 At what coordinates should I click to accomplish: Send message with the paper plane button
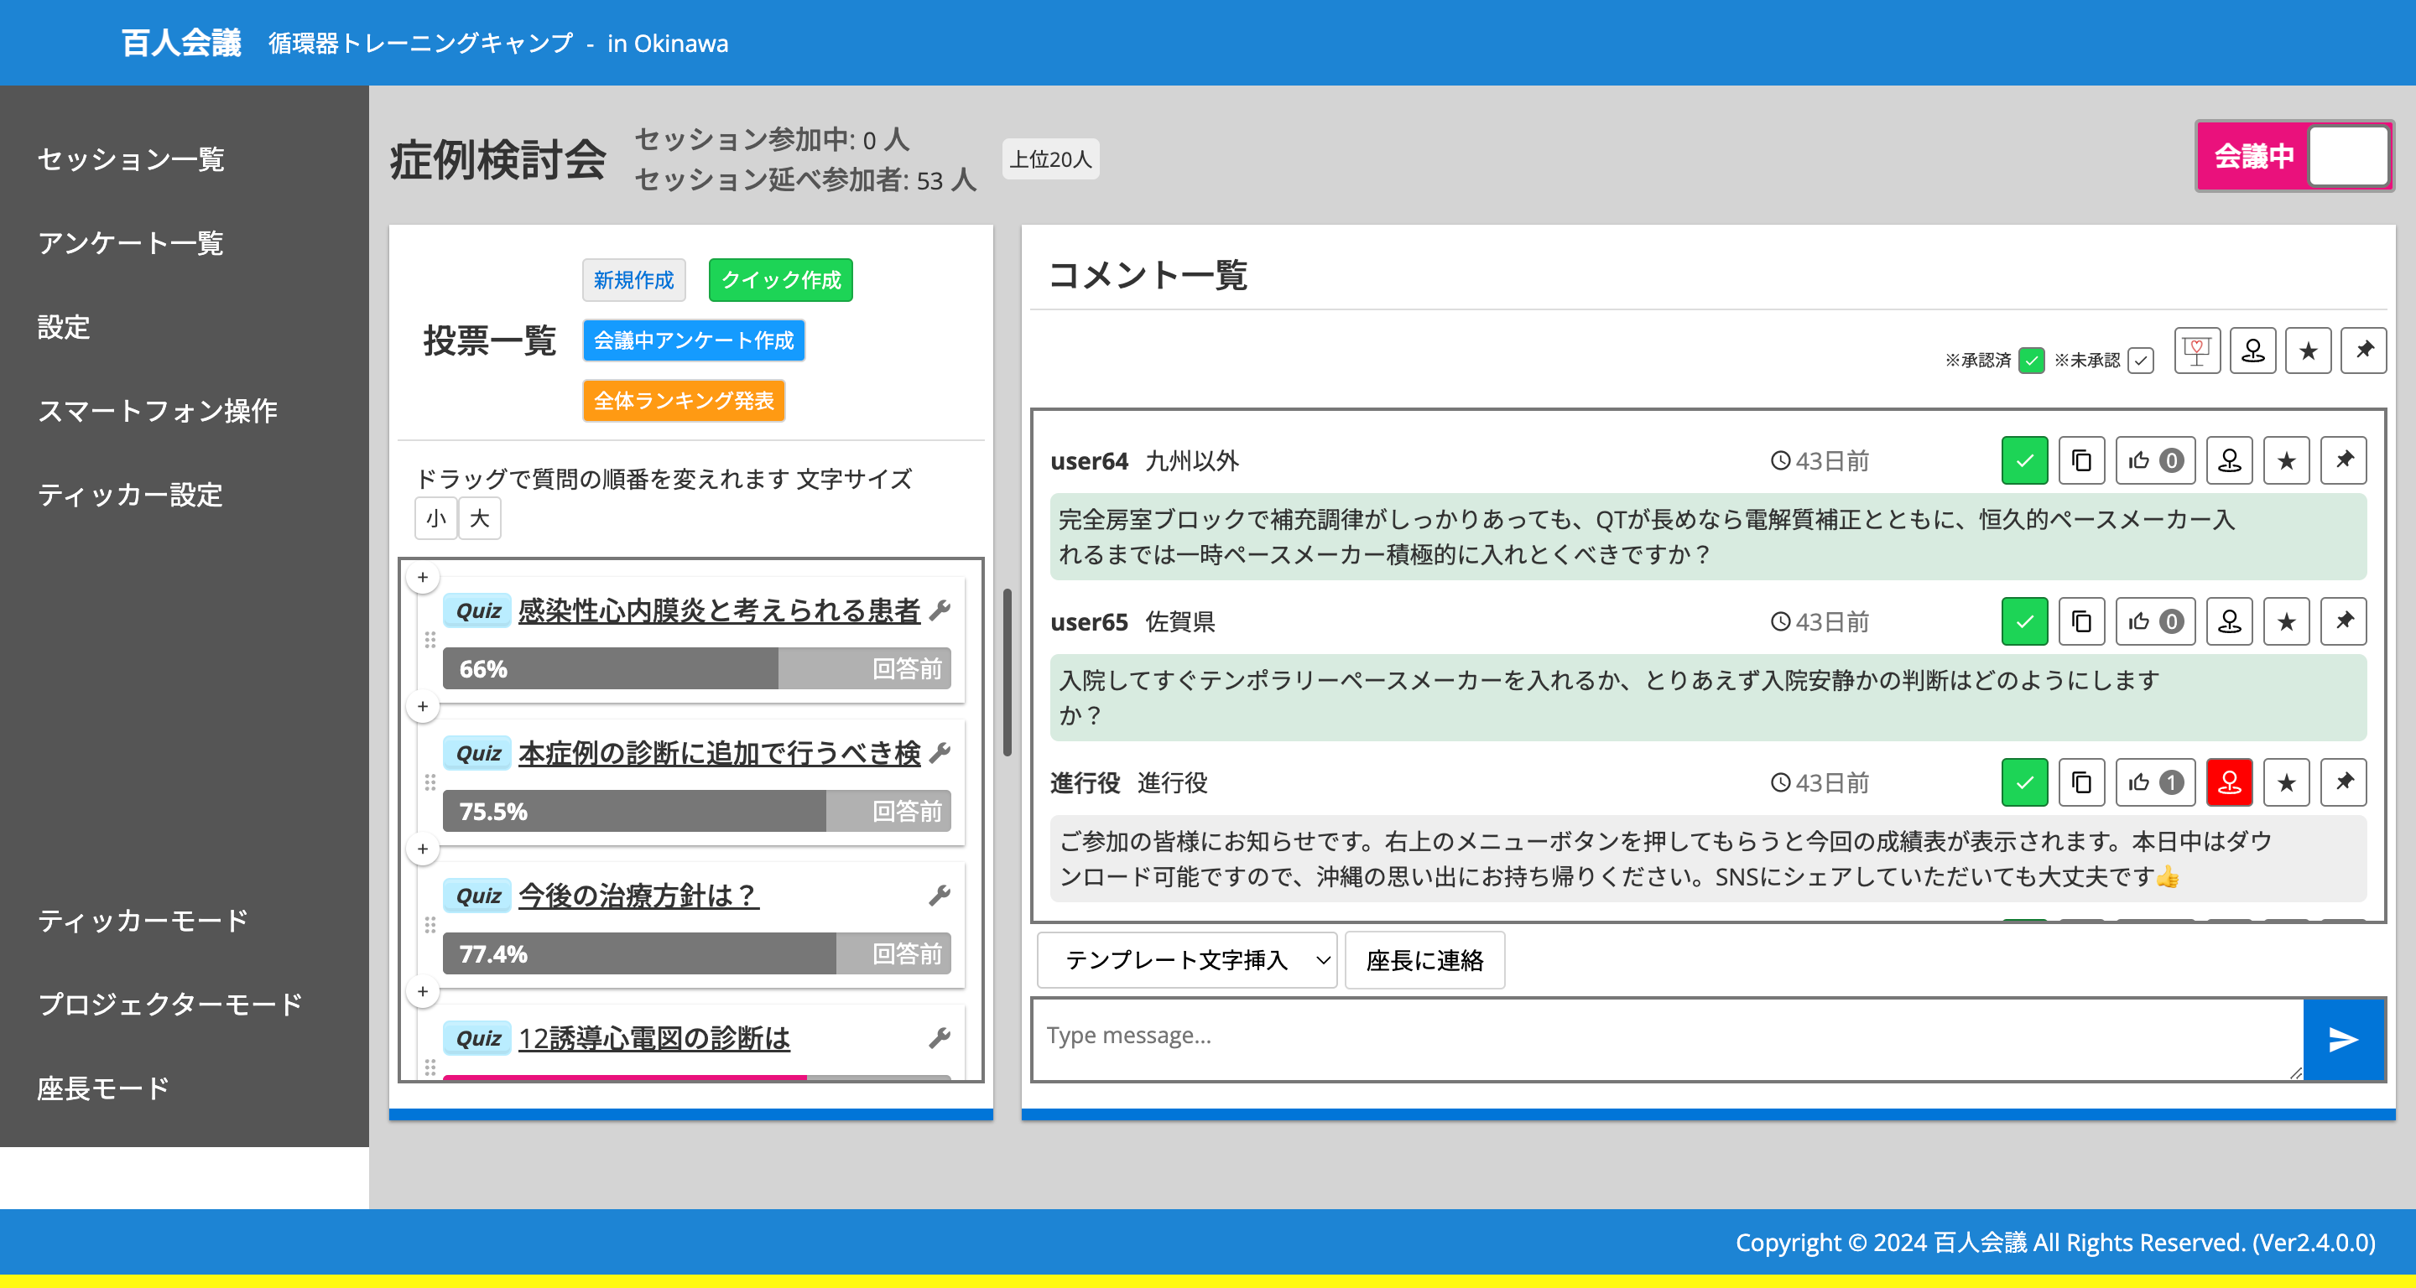tap(2342, 1039)
